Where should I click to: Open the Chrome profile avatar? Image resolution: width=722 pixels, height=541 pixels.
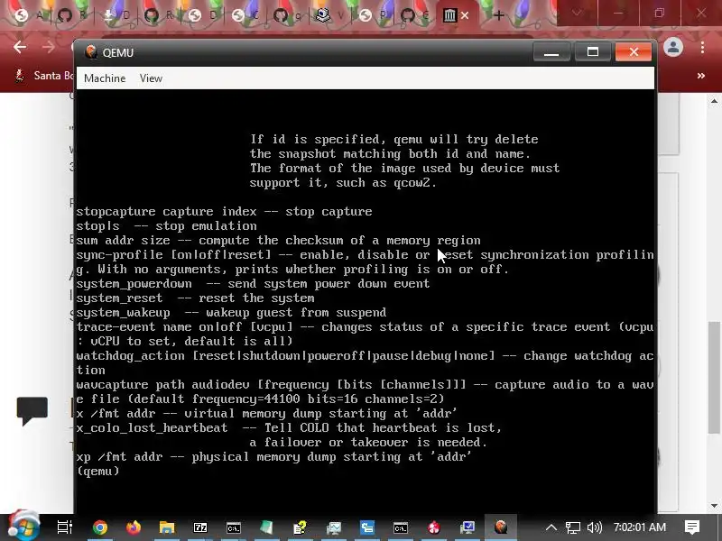(673, 47)
